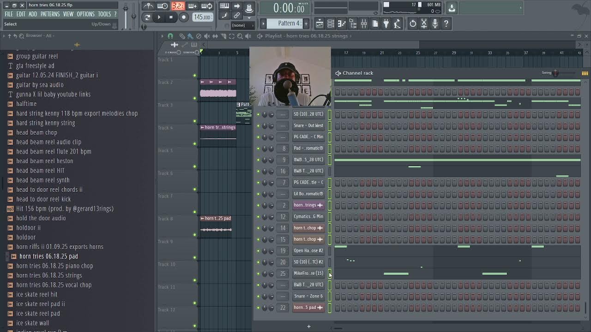Image resolution: width=591 pixels, height=332 pixels.
Task: Open the Playlist view icon
Action: coord(320,24)
